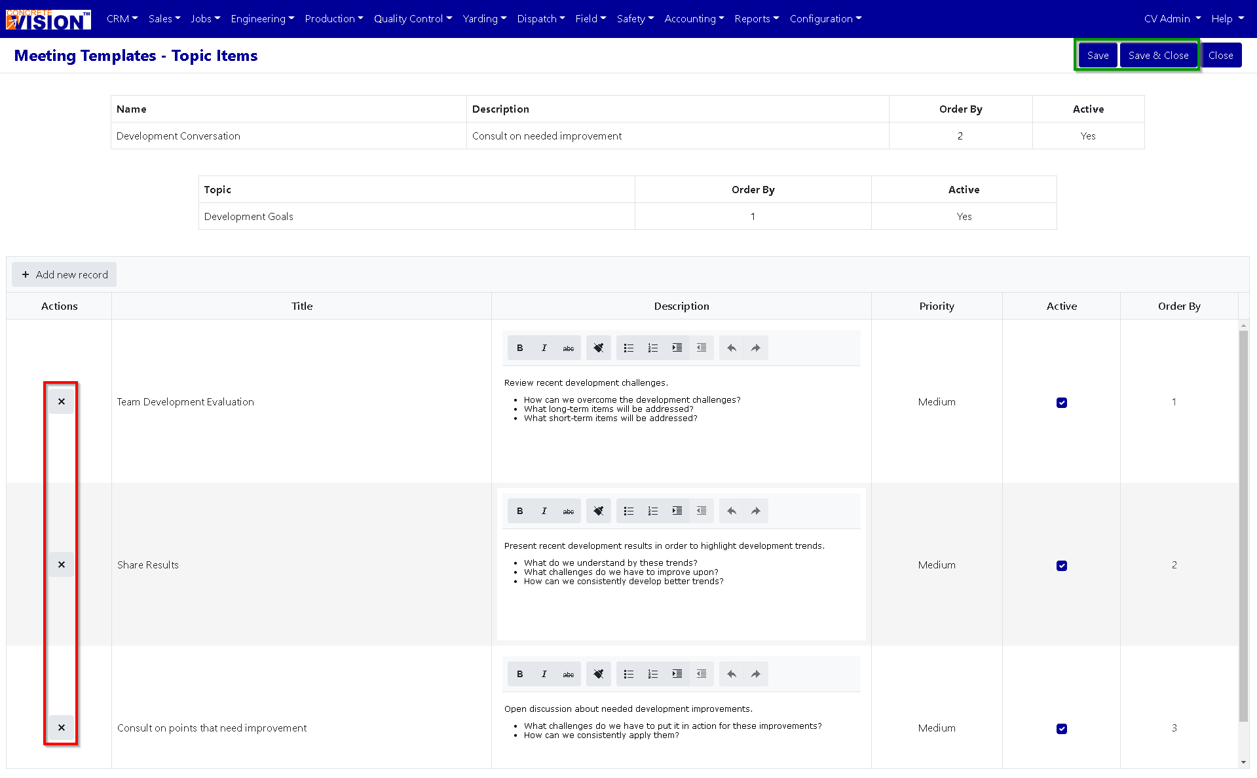Click into Share Results description text area
This screenshot has height=778, width=1257.
681,585
